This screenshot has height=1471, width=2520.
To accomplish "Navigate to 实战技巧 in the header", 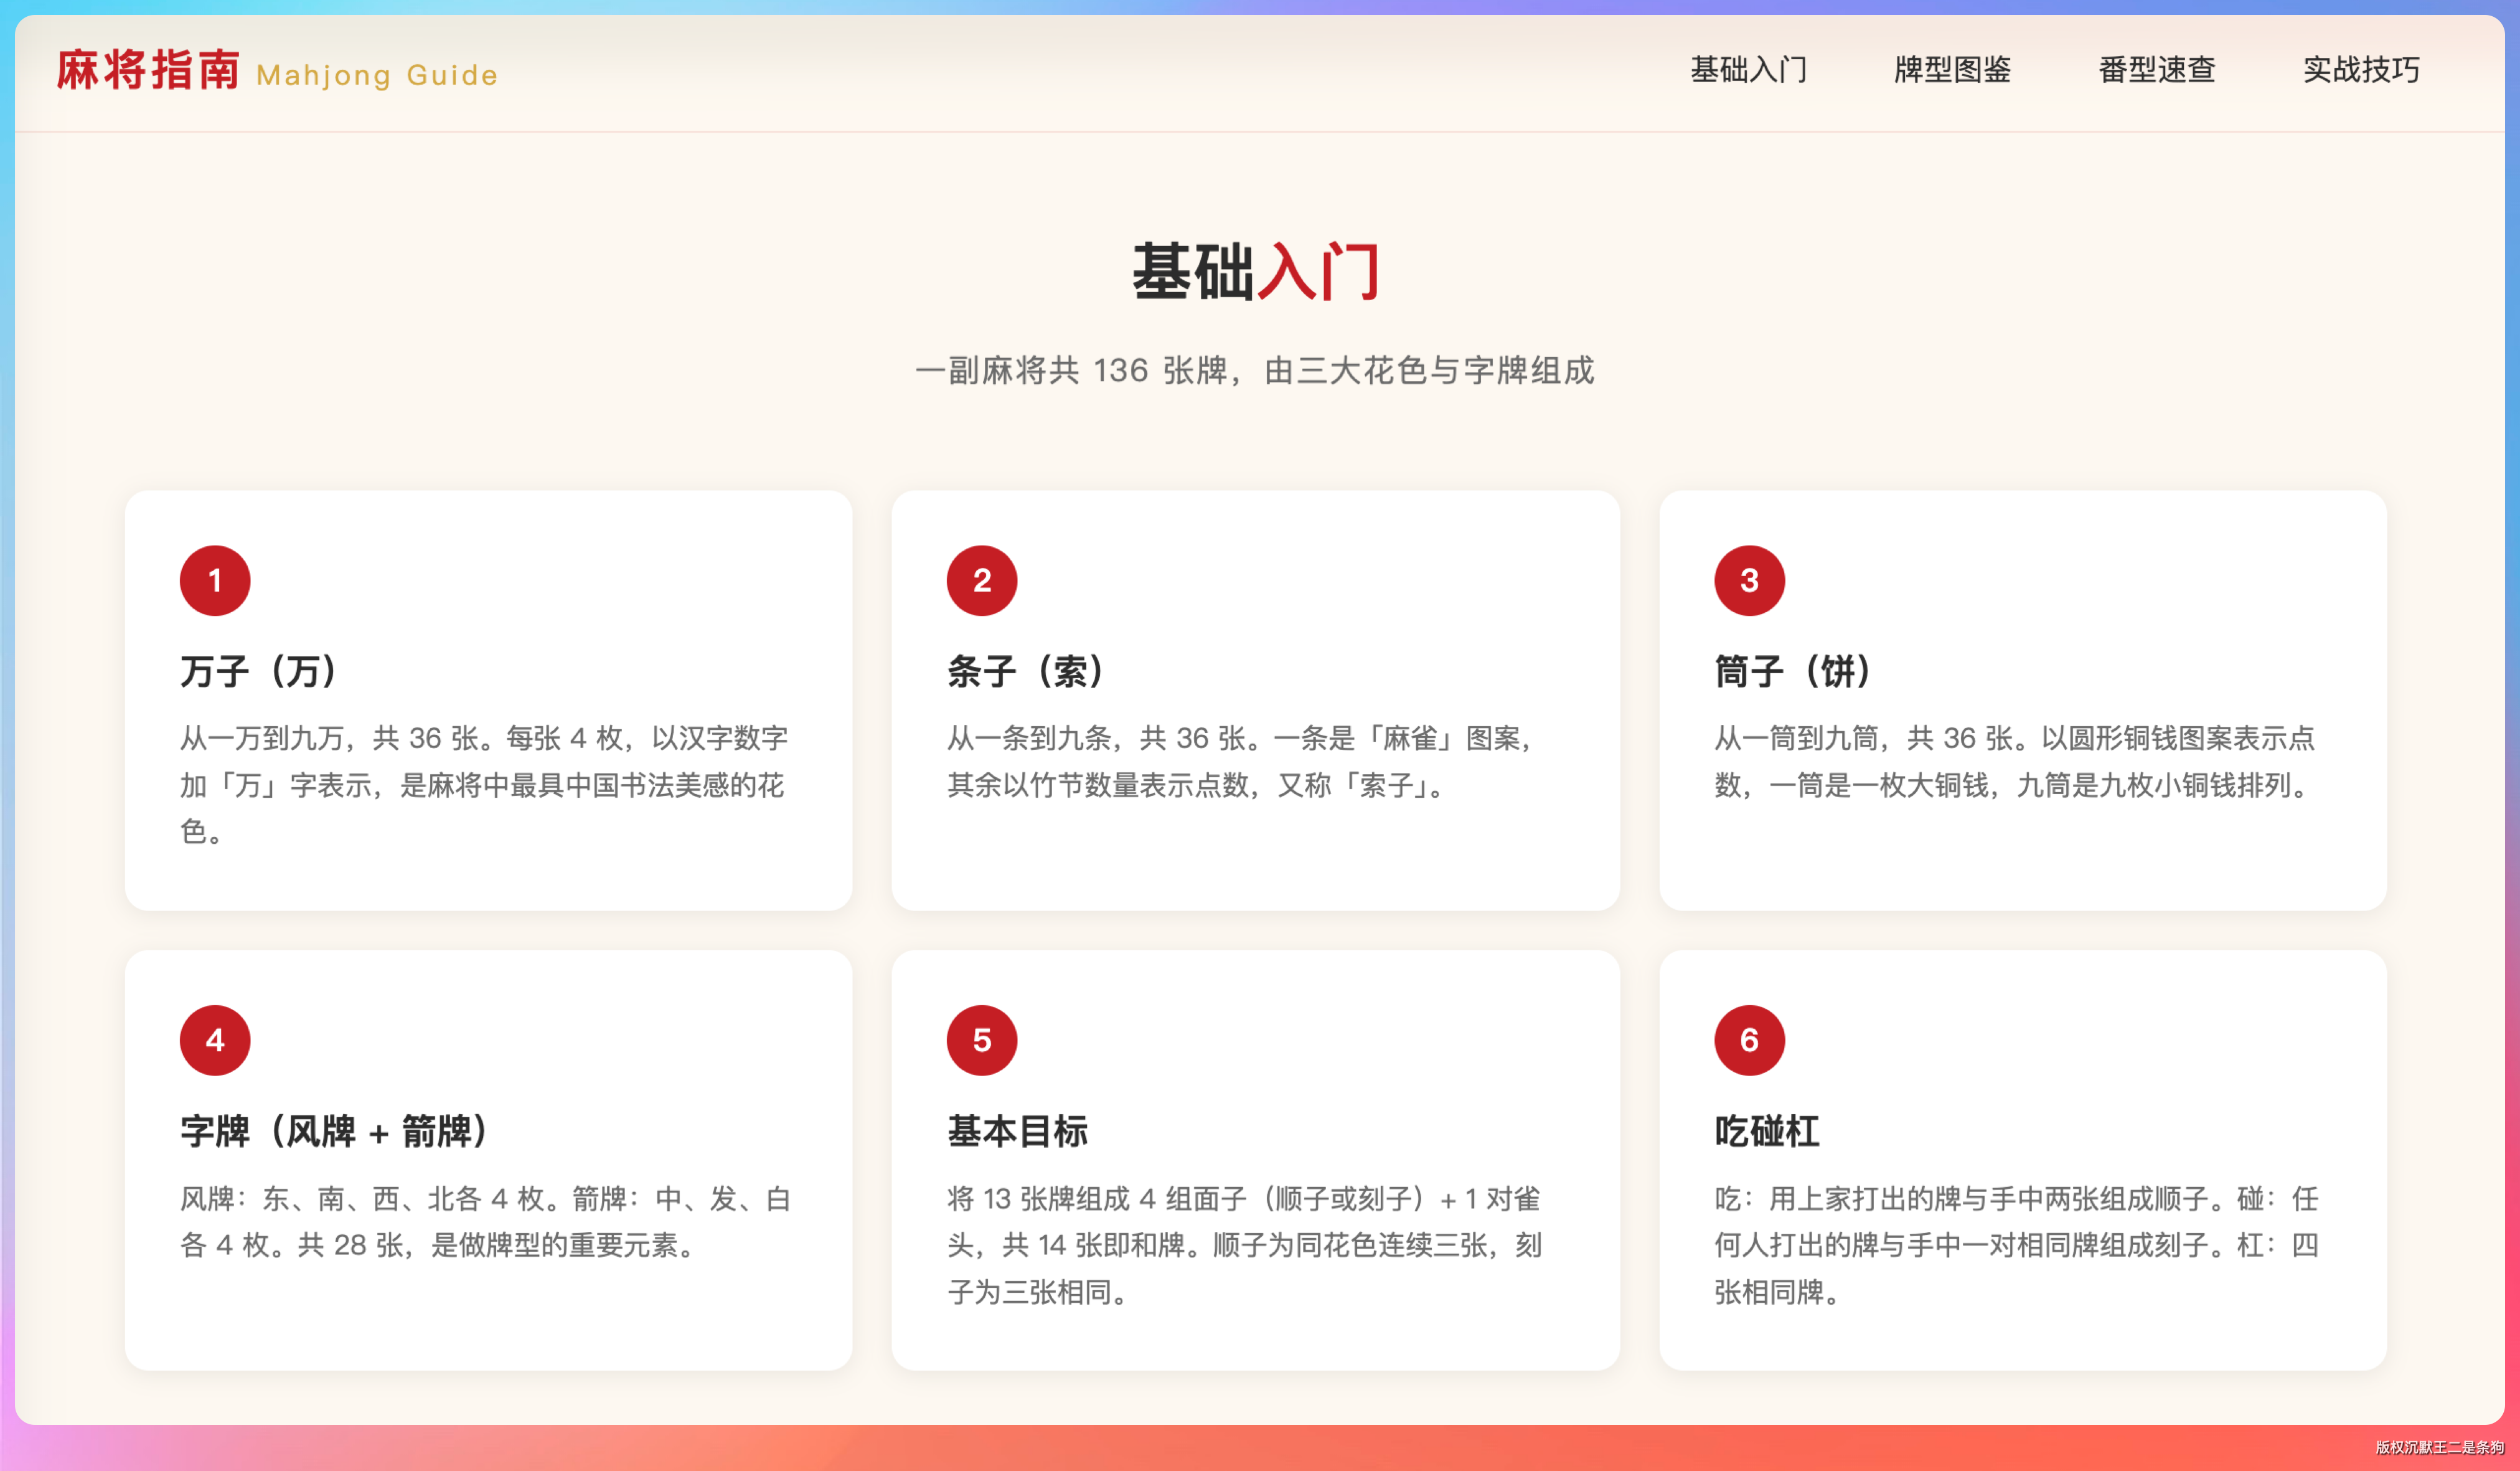I will 2361,70.
